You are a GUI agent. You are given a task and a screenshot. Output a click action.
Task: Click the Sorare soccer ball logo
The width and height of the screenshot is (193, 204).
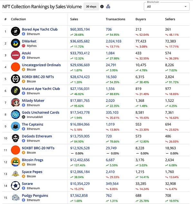point(15,186)
